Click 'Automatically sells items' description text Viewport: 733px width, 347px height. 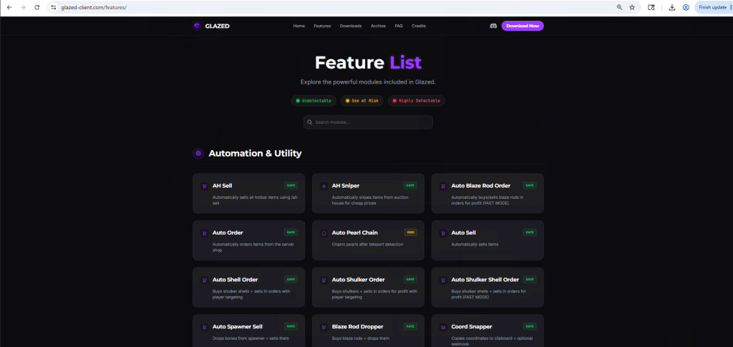tap(475, 244)
